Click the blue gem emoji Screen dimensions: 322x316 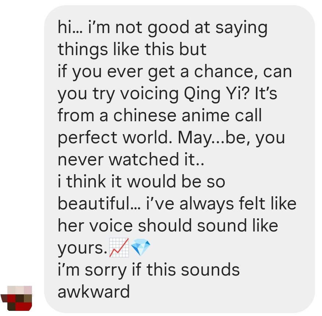coord(141,248)
